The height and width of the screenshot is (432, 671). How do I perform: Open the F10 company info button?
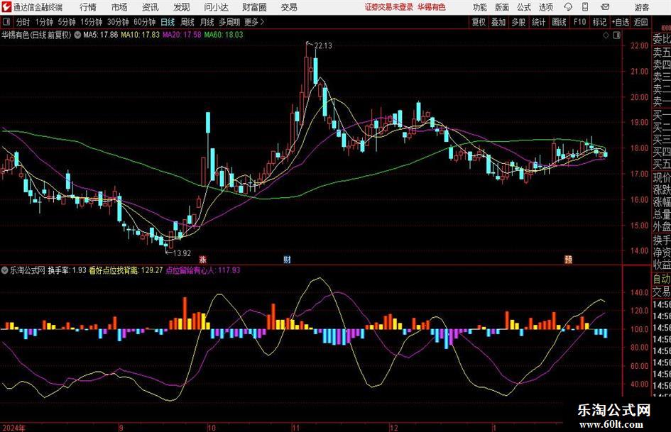[579, 22]
